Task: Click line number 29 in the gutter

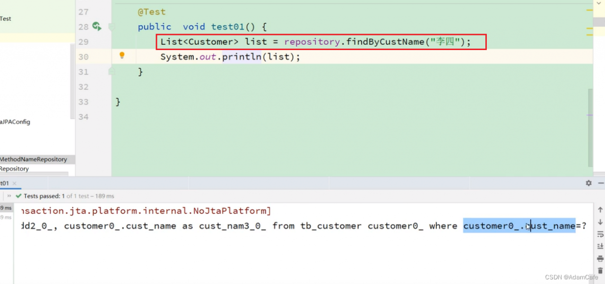Action: [x=83, y=42]
